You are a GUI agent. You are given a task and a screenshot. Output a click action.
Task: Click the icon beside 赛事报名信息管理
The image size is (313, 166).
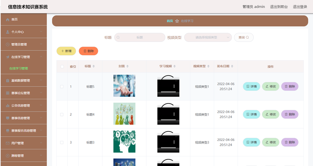point(8,131)
